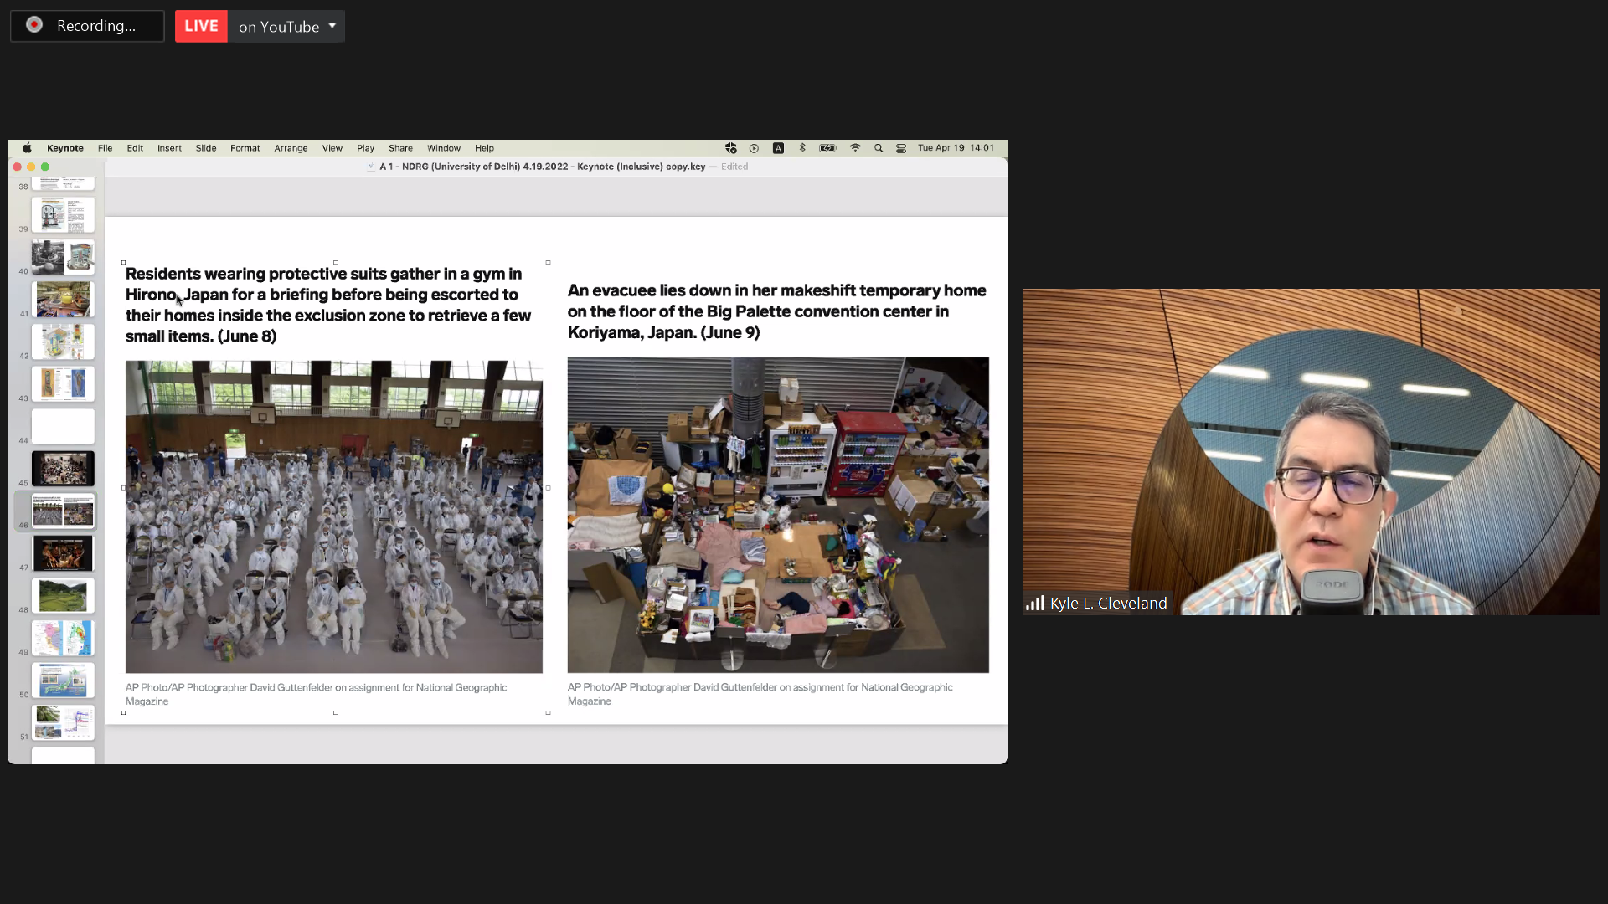Open Control Center icon
The height and width of the screenshot is (904, 1608).
click(x=901, y=148)
